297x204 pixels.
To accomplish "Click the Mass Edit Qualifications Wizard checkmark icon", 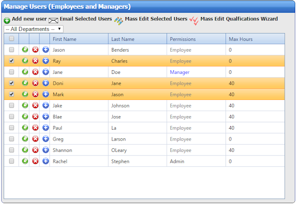I will tap(194, 20).
